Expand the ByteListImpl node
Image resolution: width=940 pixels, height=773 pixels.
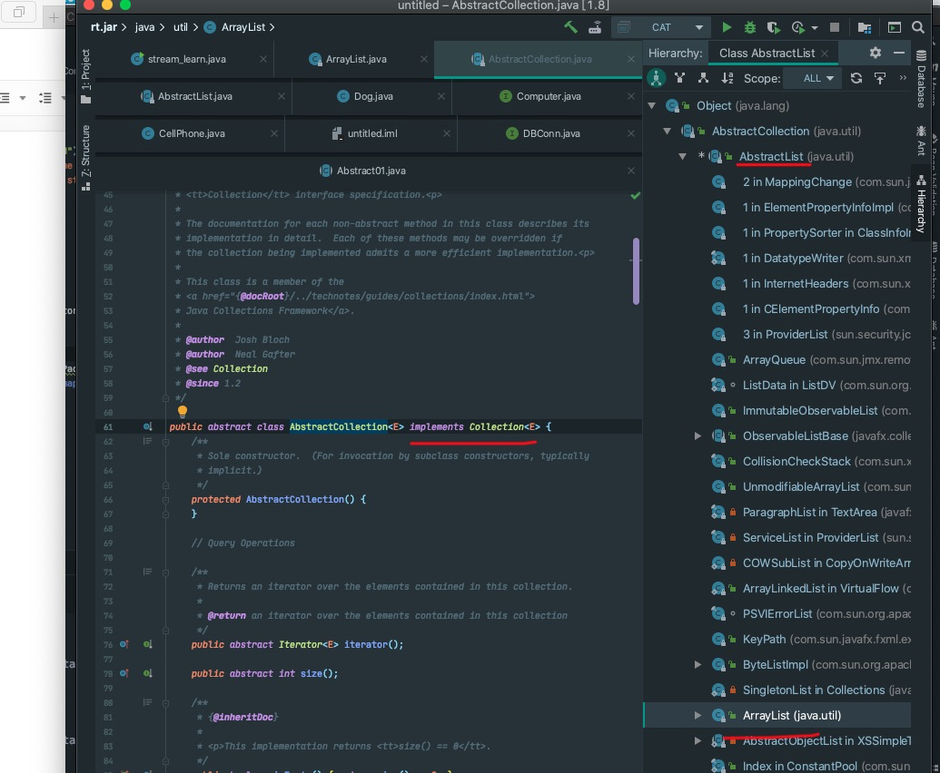click(x=698, y=665)
